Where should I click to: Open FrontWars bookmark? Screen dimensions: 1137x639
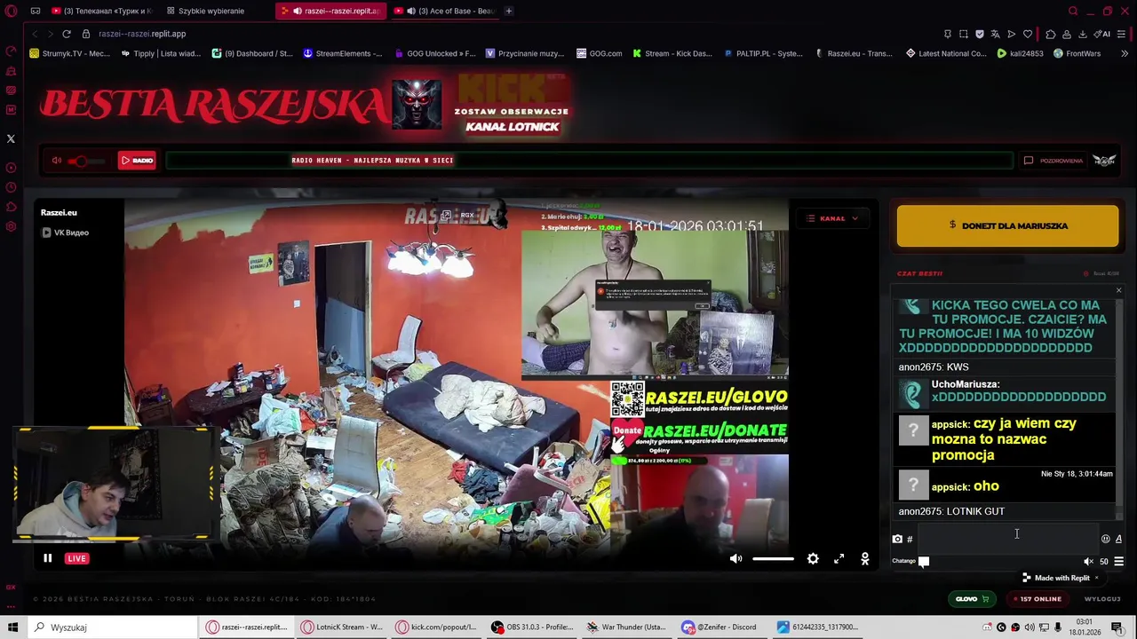(1077, 53)
